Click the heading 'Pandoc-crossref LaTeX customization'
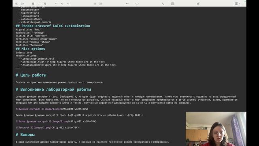259x146 pixels. [x=53, y=26]
